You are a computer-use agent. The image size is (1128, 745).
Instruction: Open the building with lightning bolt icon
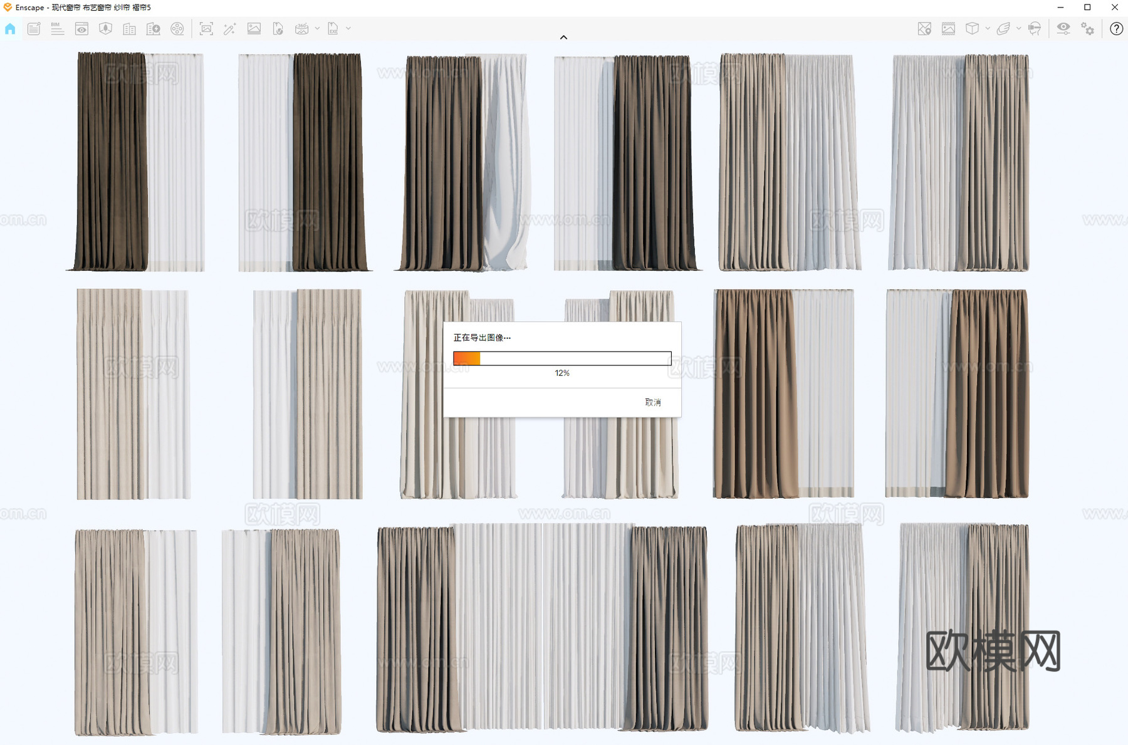click(153, 29)
